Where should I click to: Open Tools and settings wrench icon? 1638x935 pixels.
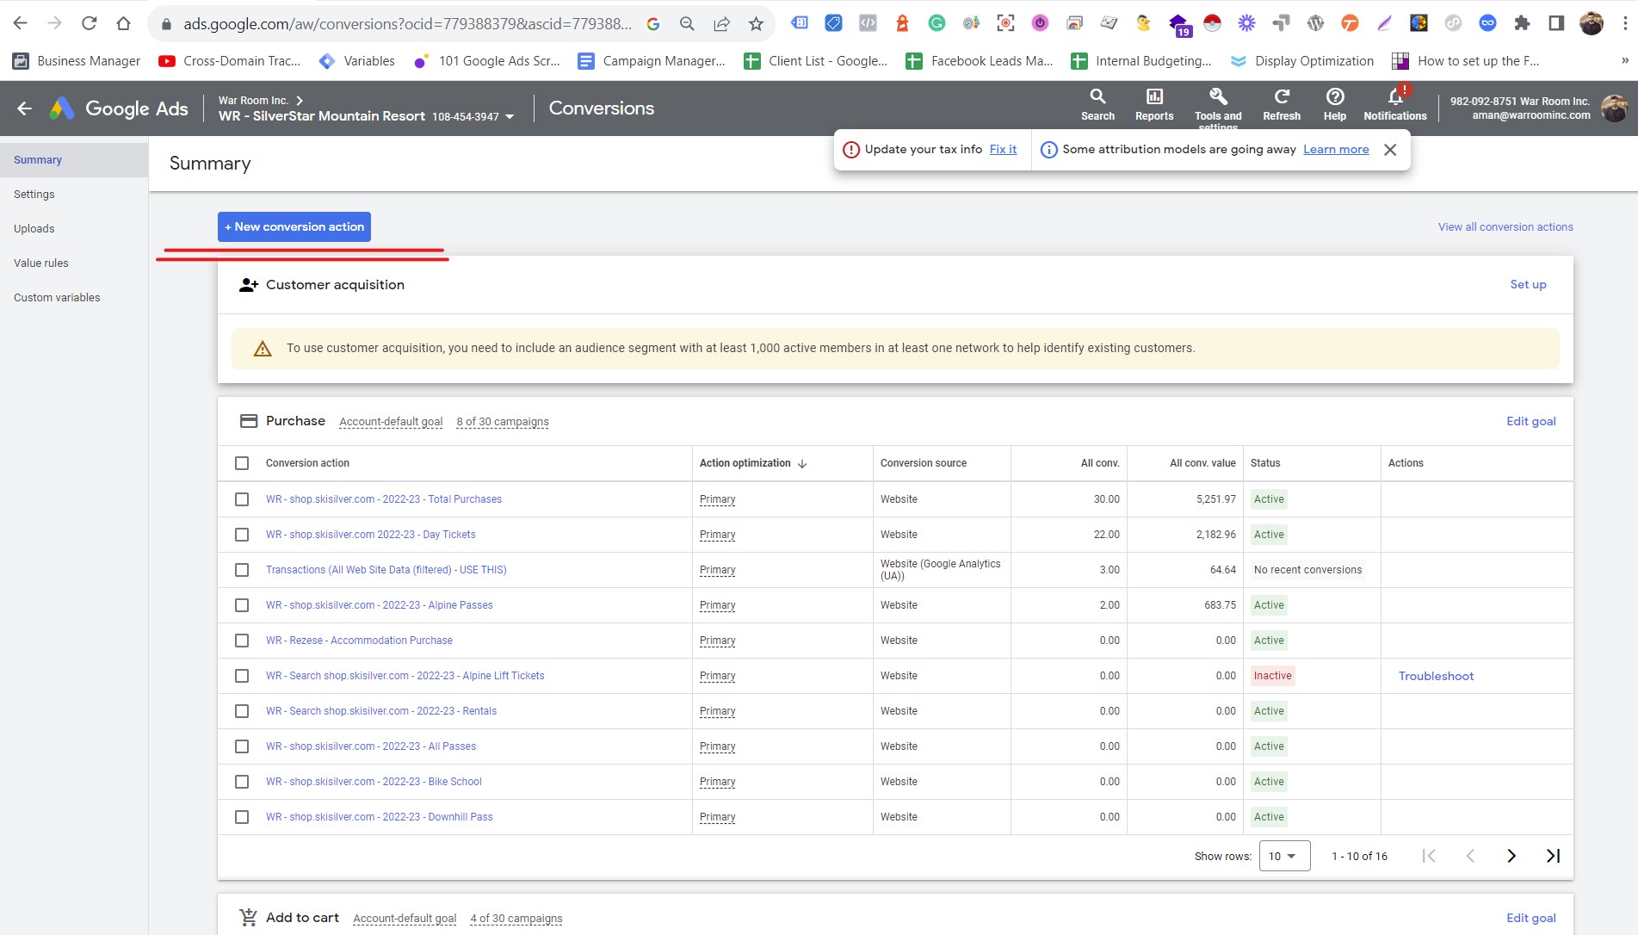click(1217, 97)
